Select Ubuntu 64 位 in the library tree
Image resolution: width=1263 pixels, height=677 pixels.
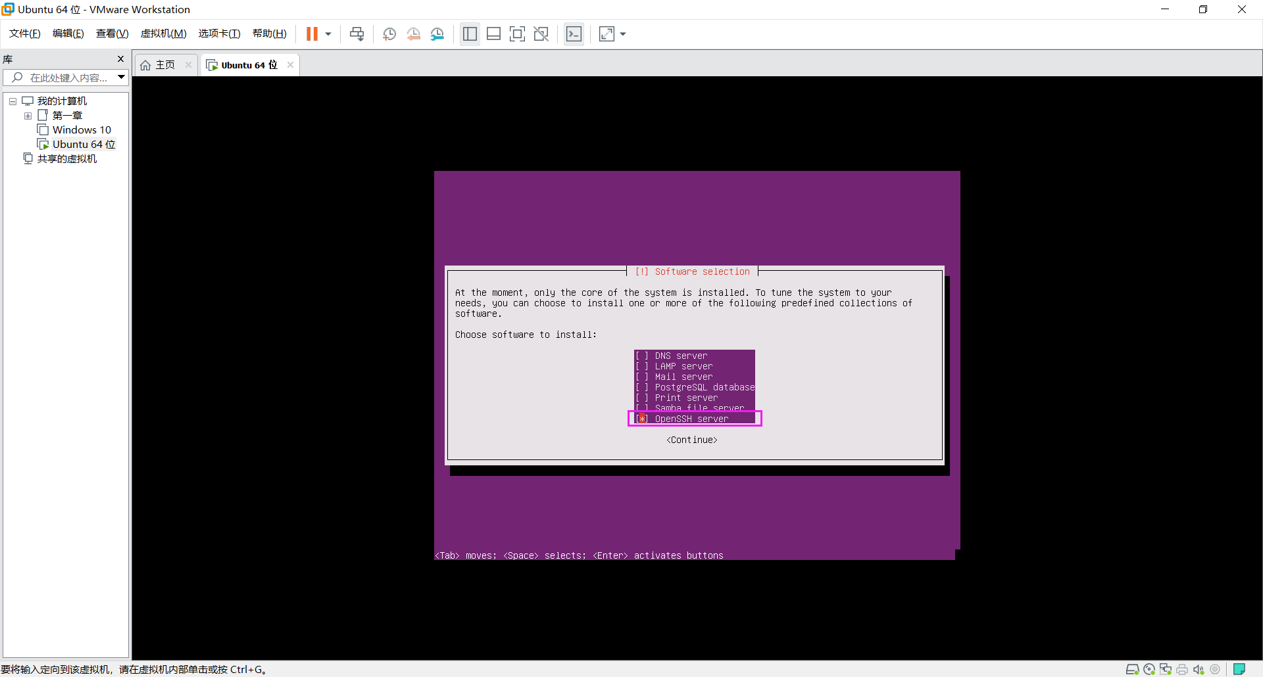coord(84,145)
